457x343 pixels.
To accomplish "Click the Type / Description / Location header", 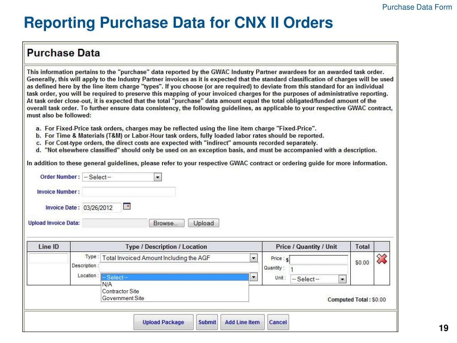I will [x=166, y=247].
